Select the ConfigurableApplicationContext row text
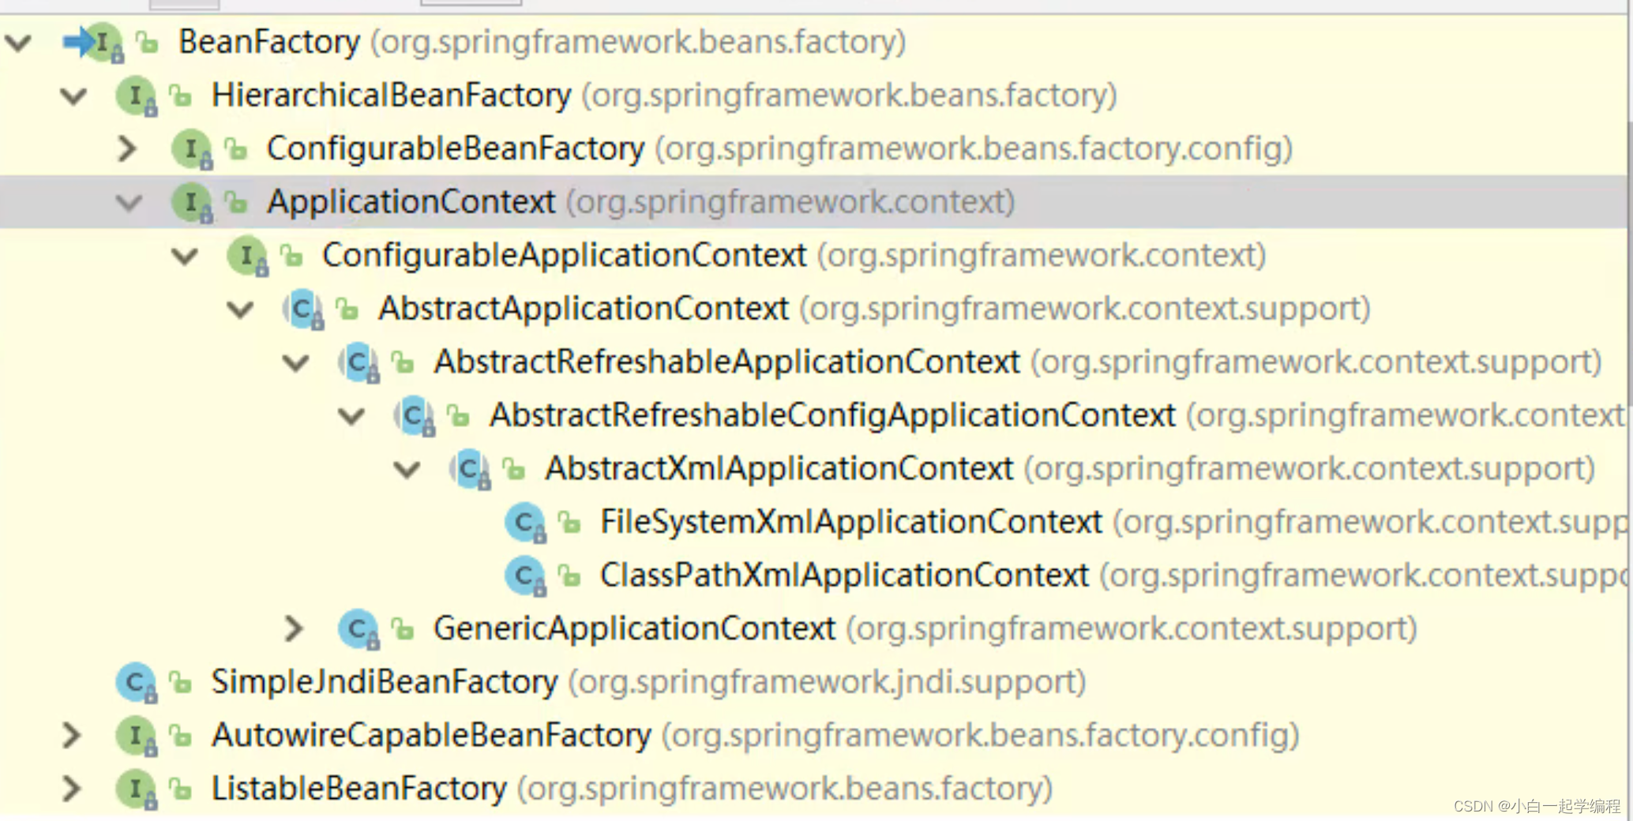This screenshot has height=821, width=1633. (x=794, y=256)
